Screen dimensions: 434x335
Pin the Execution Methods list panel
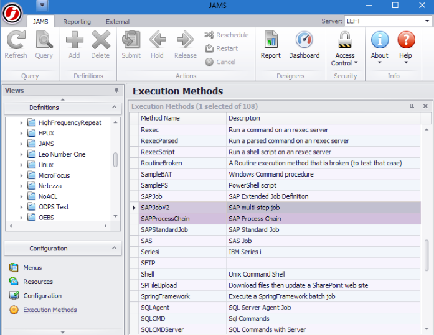[x=412, y=106]
